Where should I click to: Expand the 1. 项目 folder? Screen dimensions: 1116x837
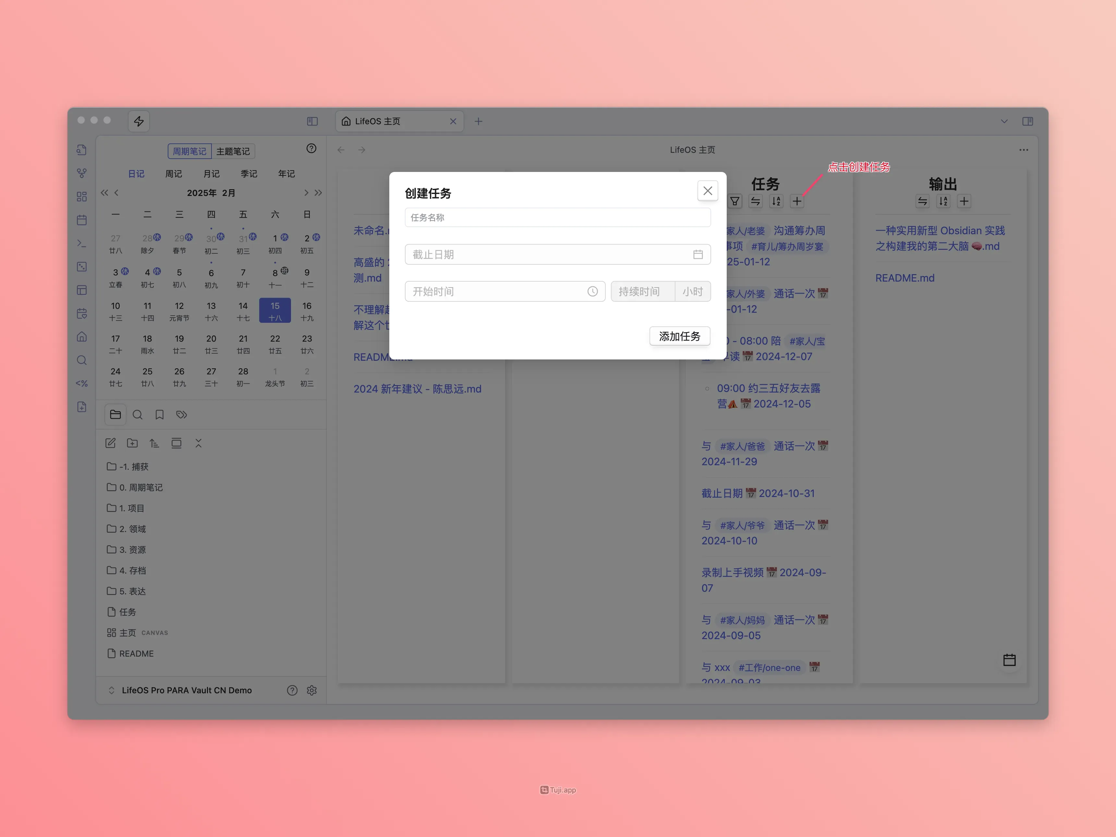click(x=132, y=508)
